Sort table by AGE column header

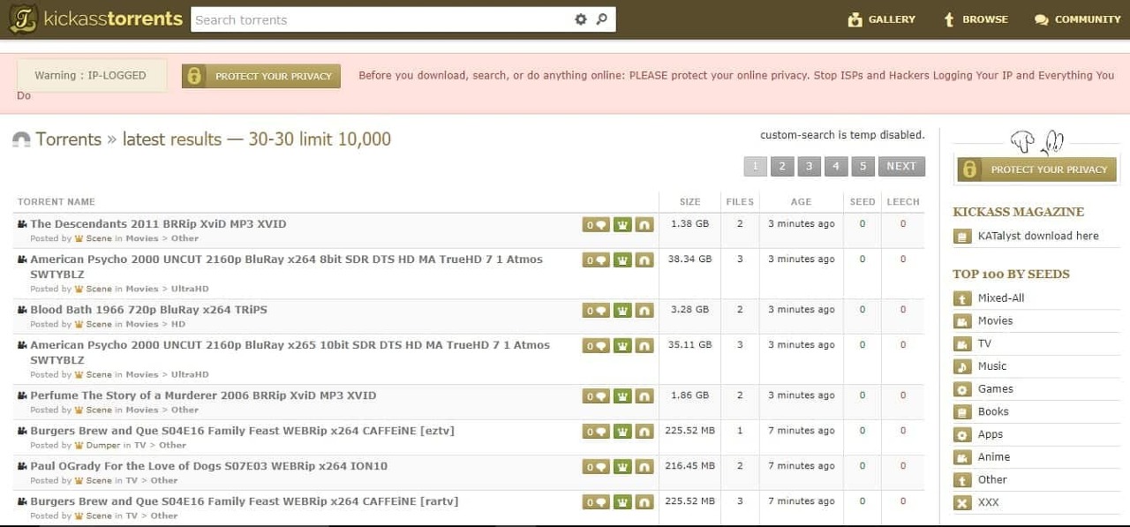coord(801,202)
